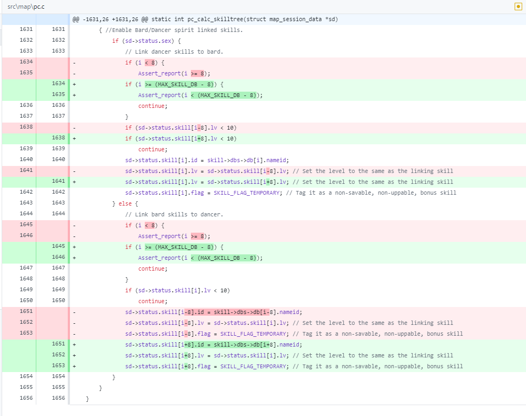Click removed line containing Assert_report(i >= 8)
The width and height of the screenshot is (526, 416).
(x=178, y=73)
